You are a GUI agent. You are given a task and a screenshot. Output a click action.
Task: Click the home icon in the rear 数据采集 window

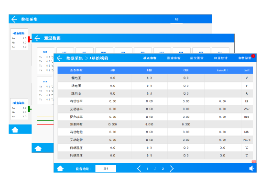(15, 130)
